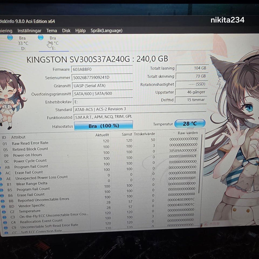Open the Inställningar menu

click(x=29, y=31)
